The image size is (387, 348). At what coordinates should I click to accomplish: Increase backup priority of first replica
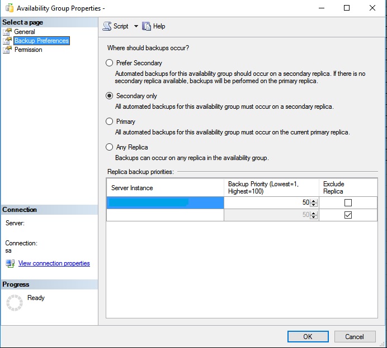(x=314, y=201)
